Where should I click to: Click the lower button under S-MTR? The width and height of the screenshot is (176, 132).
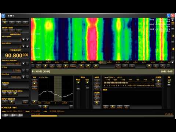pyautogui.click(x=158, y=85)
